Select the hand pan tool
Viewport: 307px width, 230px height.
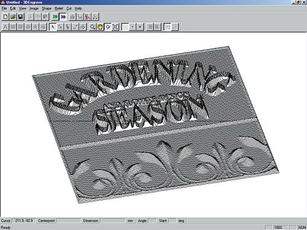point(100,27)
